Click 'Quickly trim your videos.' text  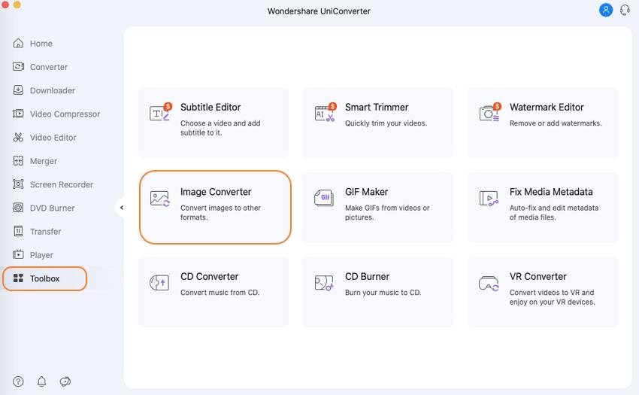[x=386, y=123]
